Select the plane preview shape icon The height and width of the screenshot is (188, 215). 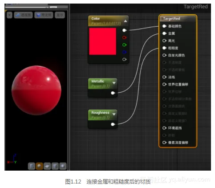pyautogui.click(x=47, y=166)
